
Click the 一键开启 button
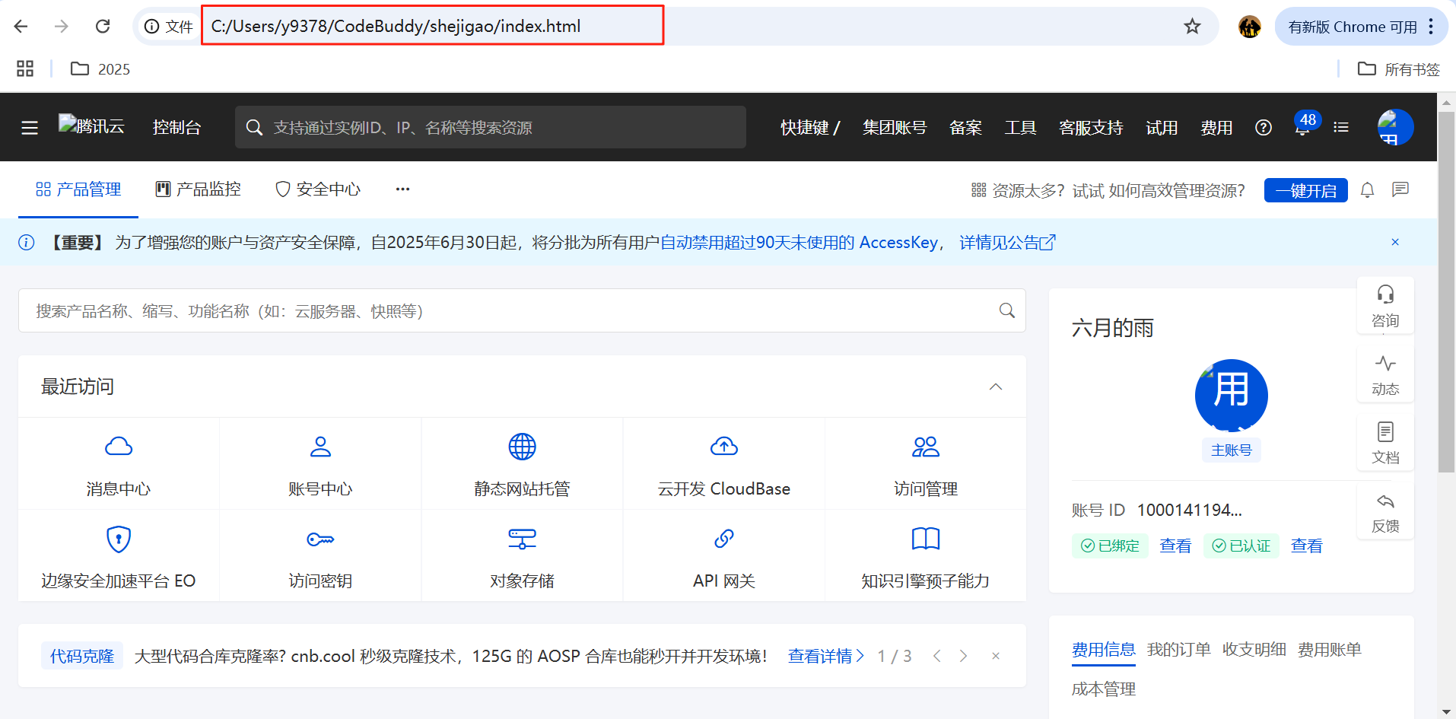tap(1305, 190)
